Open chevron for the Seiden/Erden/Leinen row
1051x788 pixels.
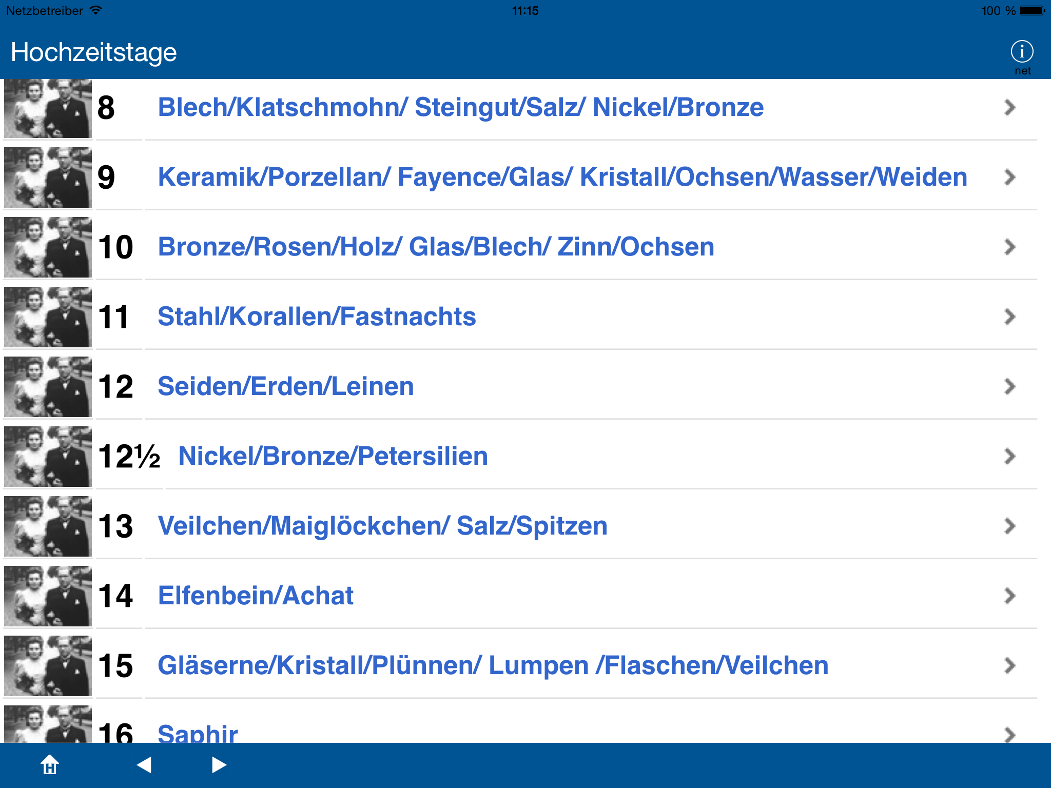click(1010, 386)
